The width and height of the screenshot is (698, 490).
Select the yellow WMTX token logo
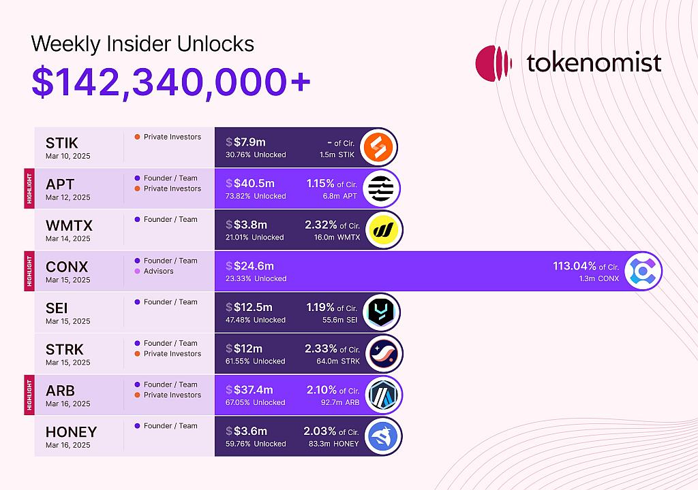(383, 230)
